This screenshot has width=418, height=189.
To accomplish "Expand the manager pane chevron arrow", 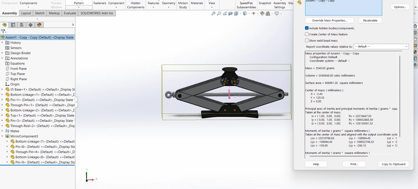I will pyautogui.click(x=73, y=25).
